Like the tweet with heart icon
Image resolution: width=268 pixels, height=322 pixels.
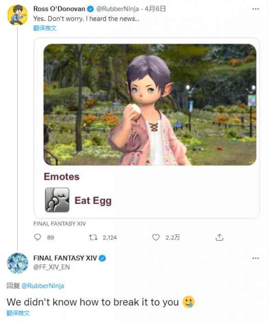(156, 237)
